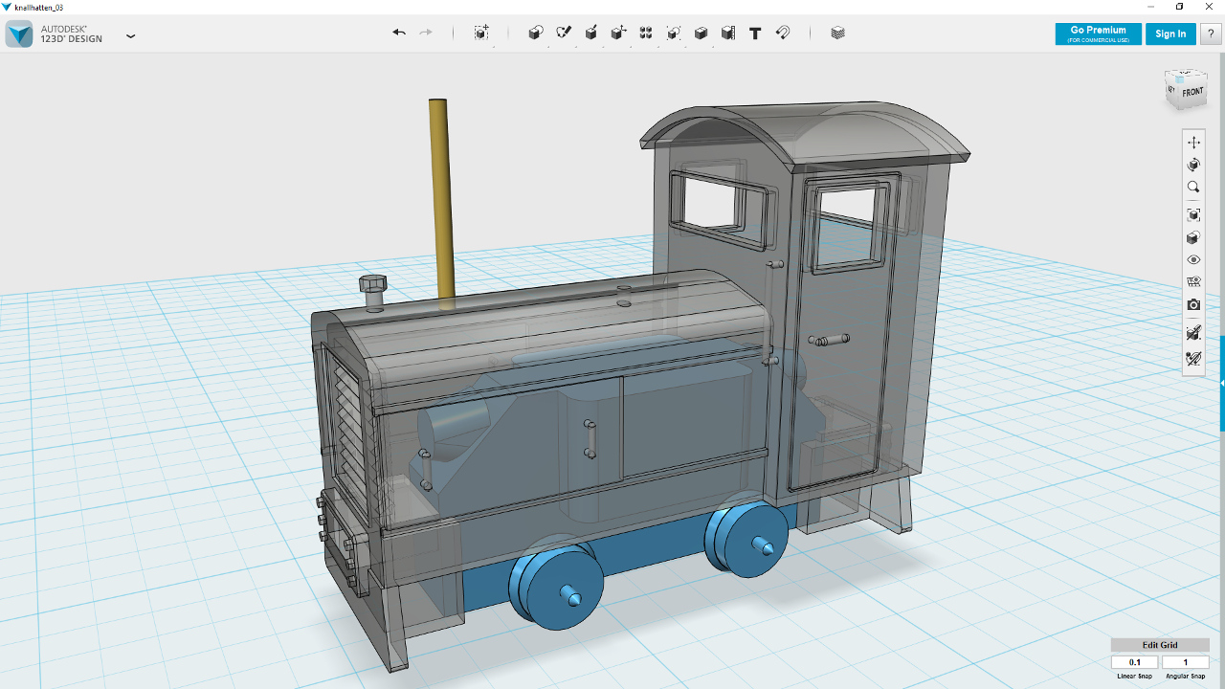Expand the collapsed right side panel
Image resolution: width=1225 pixels, height=689 pixels.
click(x=1222, y=383)
